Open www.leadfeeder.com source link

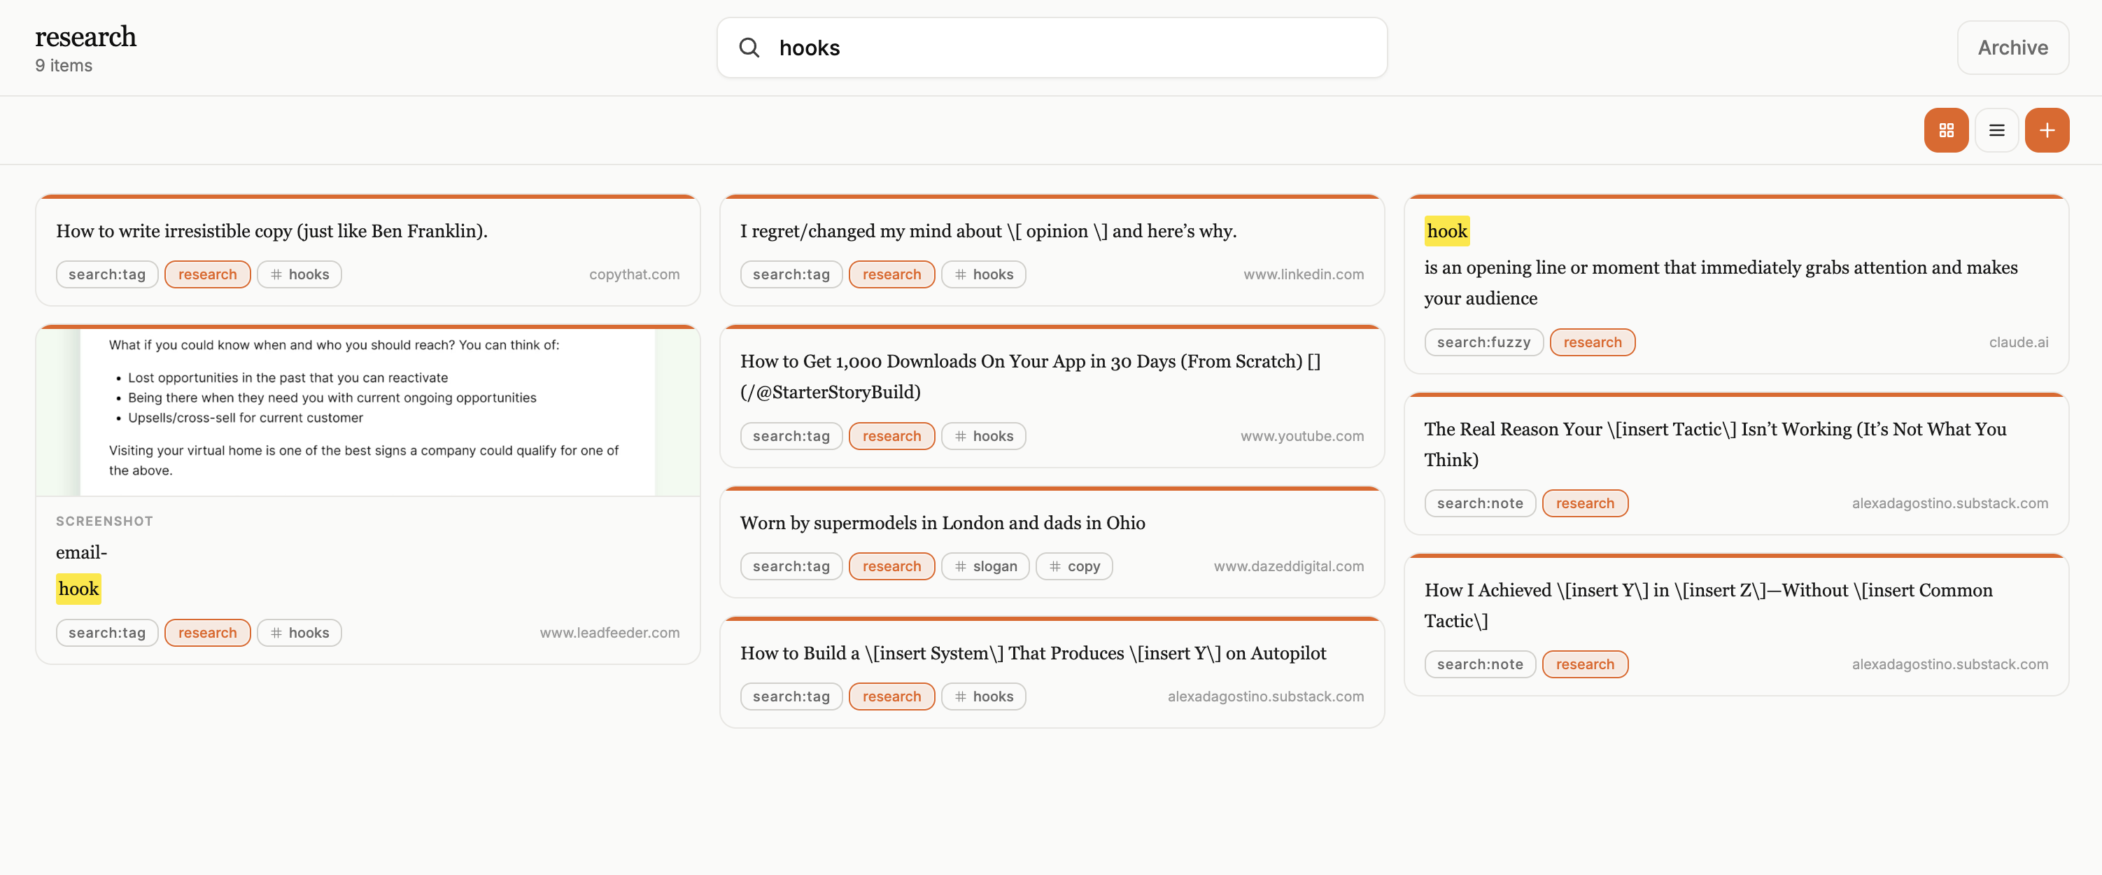[609, 633]
